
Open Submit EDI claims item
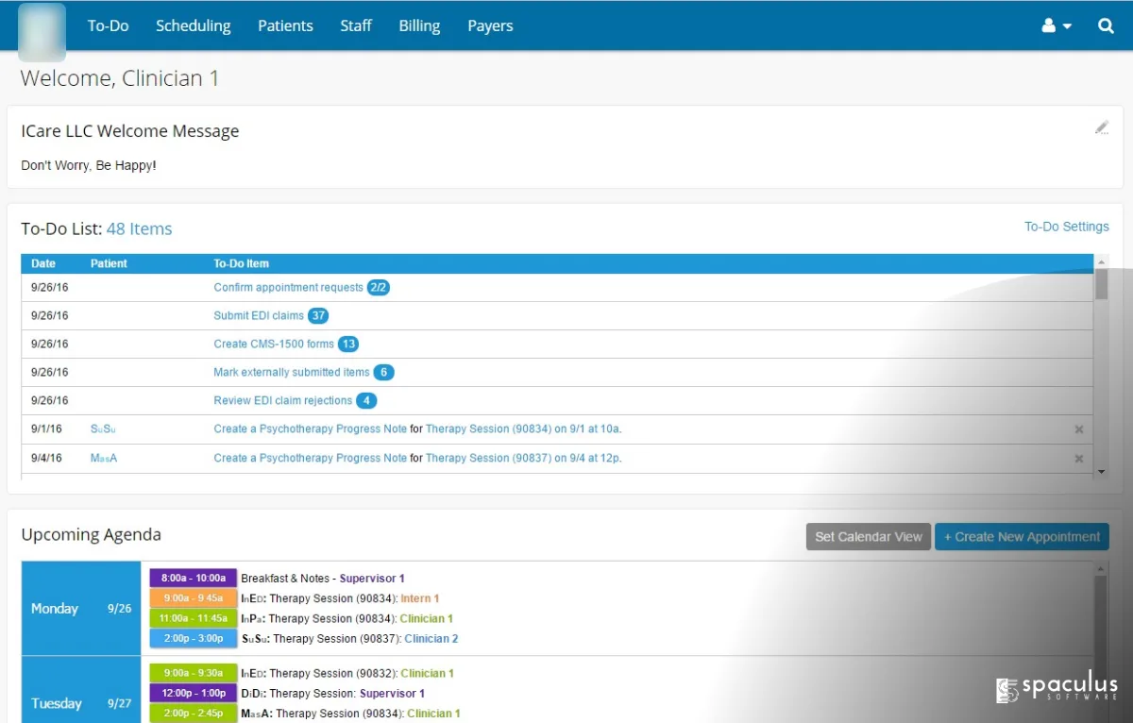point(259,315)
